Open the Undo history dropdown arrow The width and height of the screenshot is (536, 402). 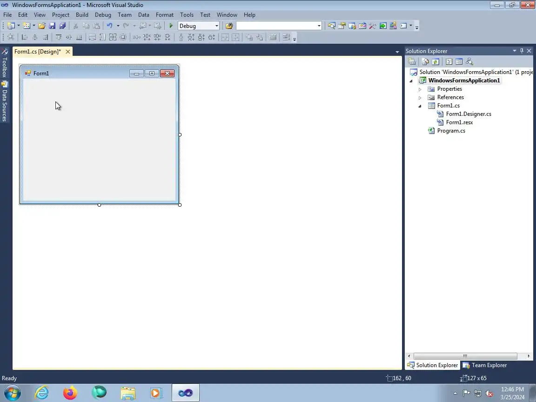[118, 26]
